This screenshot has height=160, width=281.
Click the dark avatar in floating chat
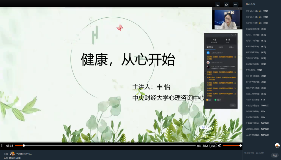pyautogui.click(x=208, y=67)
